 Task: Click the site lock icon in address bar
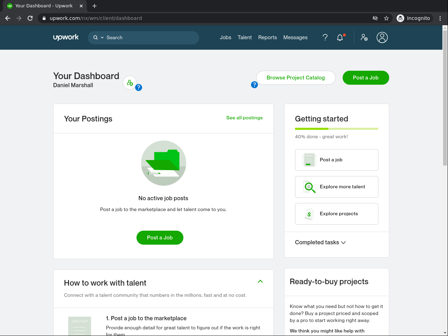(x=44, y=18)
